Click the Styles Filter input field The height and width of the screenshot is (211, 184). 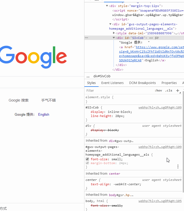pos(119,91)
